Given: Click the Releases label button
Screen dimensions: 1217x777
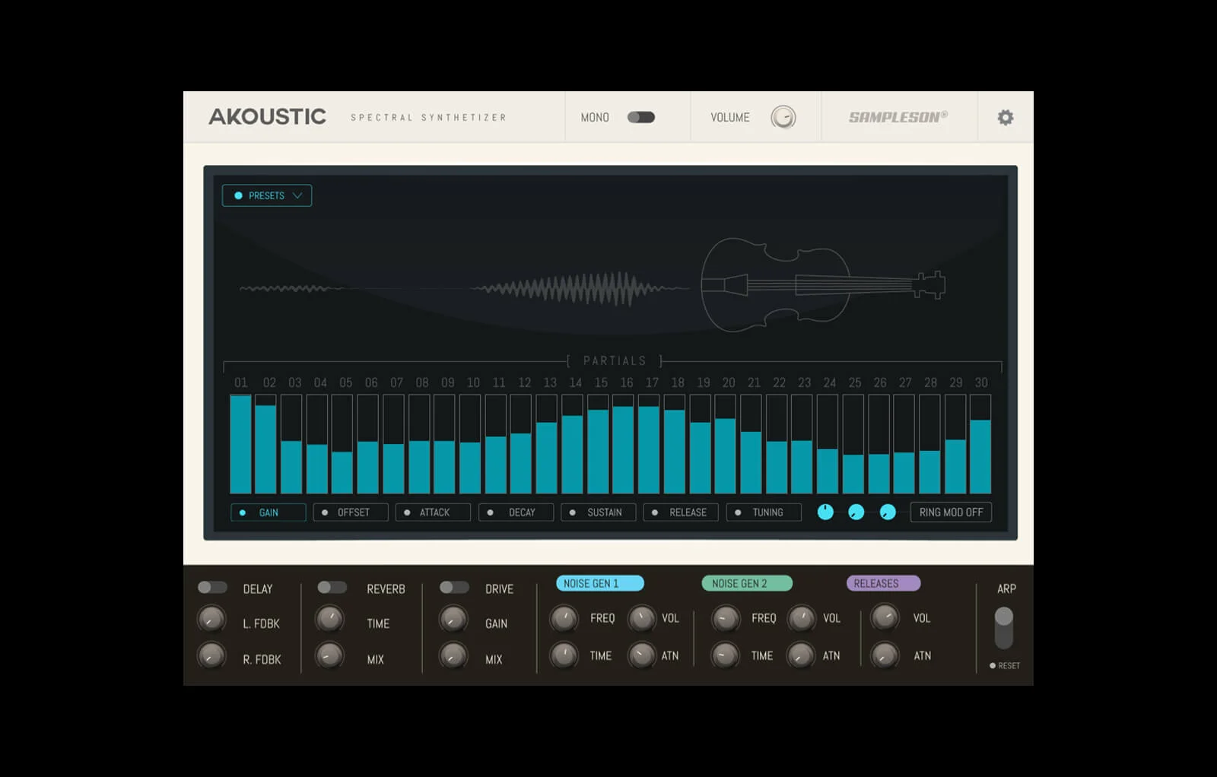Looking at the screenshot, I should click(883, 583).
